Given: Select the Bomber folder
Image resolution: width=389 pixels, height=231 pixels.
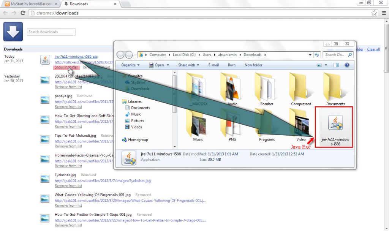Looking at the screenshot, I should point(267,89).
